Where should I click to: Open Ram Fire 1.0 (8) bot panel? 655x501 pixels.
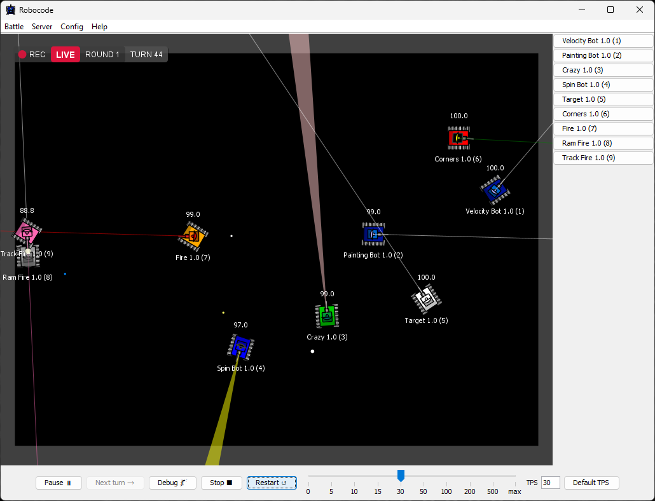[x=603, y=143]
